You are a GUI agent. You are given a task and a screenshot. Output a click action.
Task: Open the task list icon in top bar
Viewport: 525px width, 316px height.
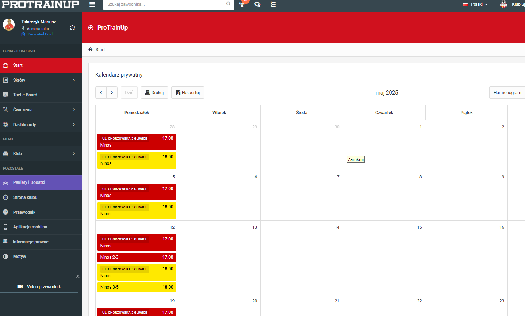273,4
